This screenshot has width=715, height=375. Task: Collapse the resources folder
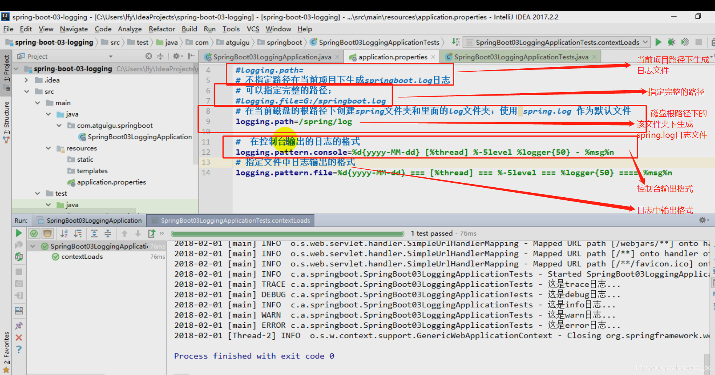(x=48, y=148)
